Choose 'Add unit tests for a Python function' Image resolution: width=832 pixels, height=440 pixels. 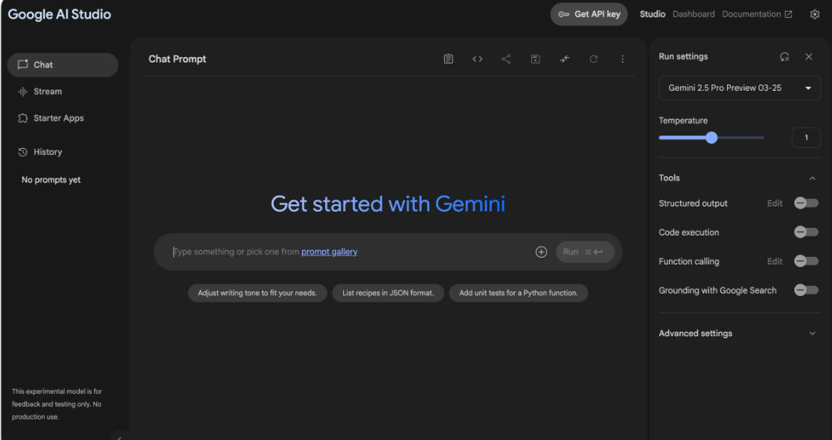click(x=519, y=293)
